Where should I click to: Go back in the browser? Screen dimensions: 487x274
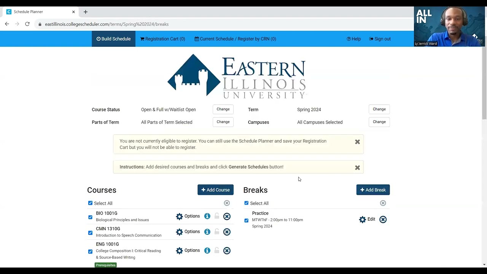tap(7, 24)
